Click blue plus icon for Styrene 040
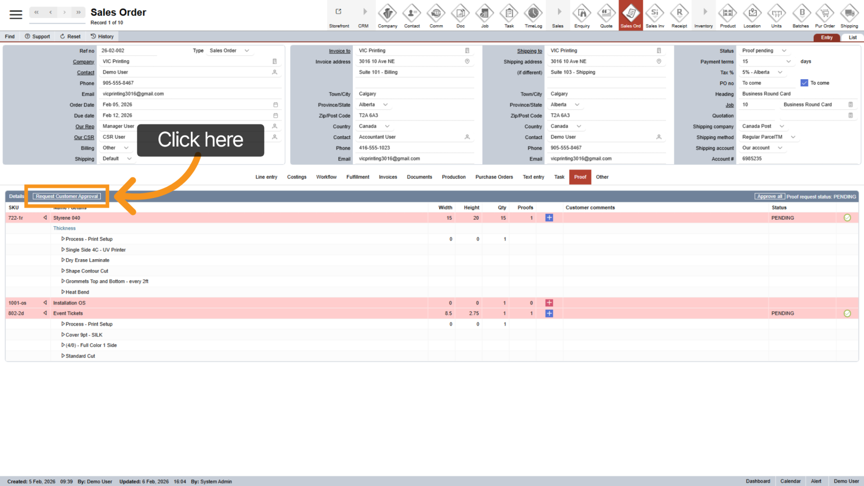This screenshot has width=864, height=486. (549, 218)
